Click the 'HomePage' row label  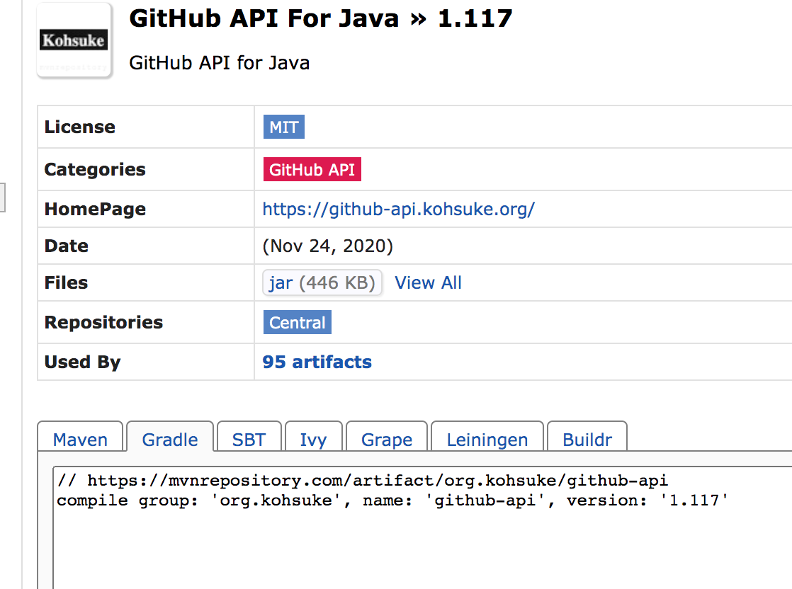click(95, 209)
